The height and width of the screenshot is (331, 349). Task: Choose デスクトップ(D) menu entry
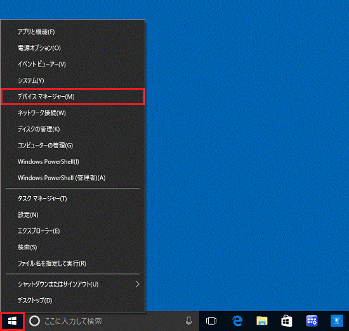point(73,301)
